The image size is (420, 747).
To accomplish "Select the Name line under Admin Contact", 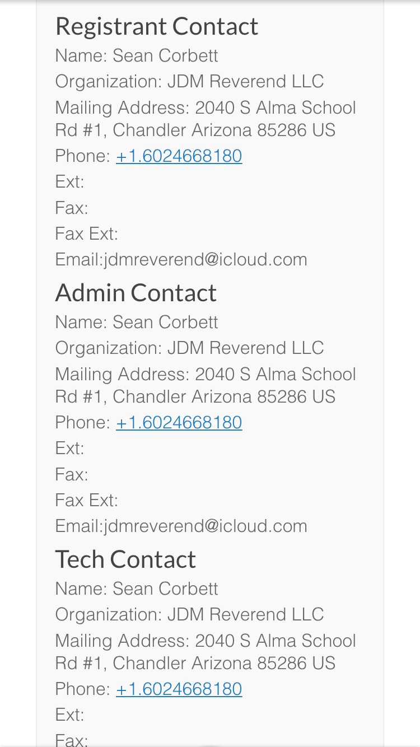I will pos(137,322).
